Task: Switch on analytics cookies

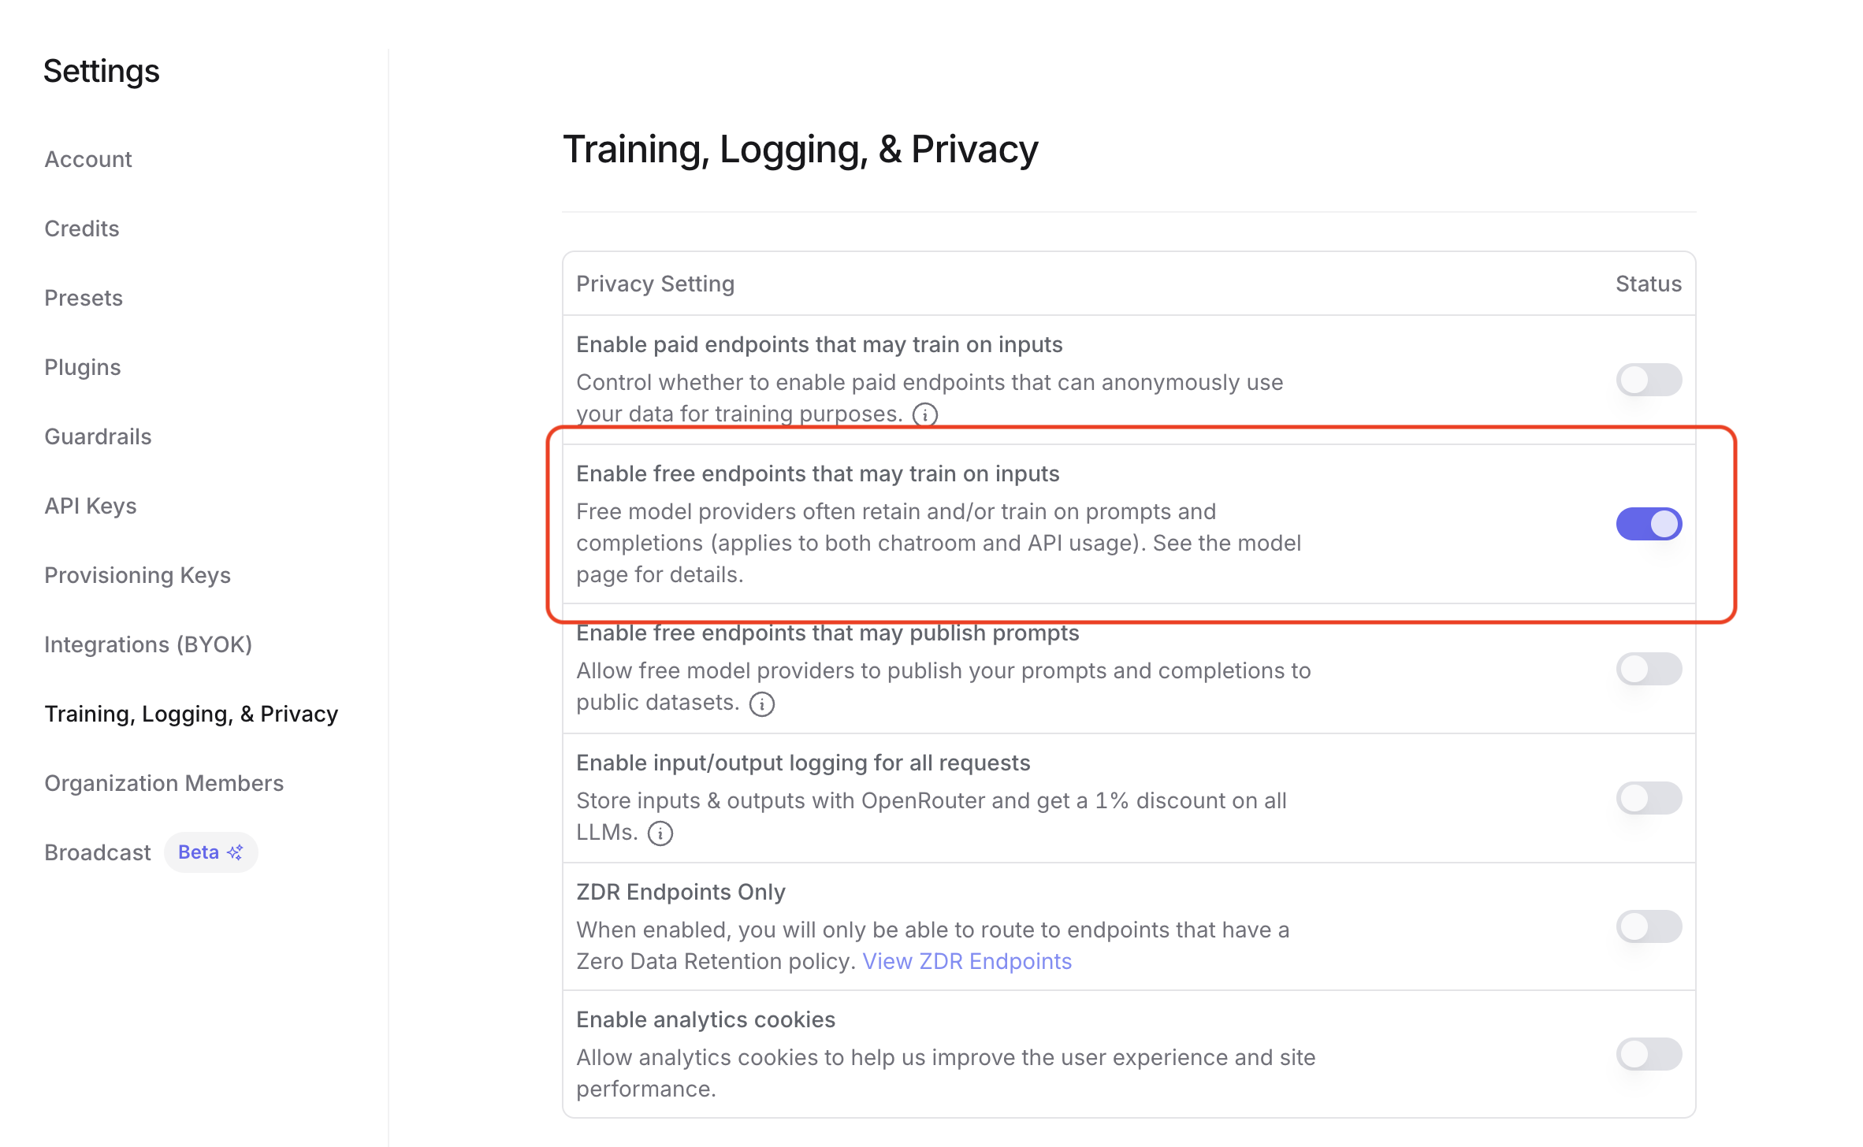Action: click(x=1649, y=1054)
